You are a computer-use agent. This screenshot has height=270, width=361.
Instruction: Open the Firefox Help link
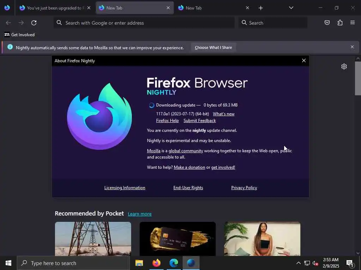(167, 121)
